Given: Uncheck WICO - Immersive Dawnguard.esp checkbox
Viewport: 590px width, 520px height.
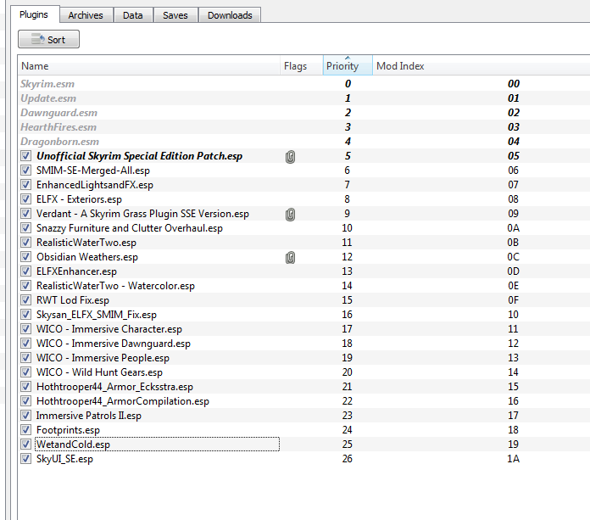Looking at the screenshot, I should pos(25,344).
